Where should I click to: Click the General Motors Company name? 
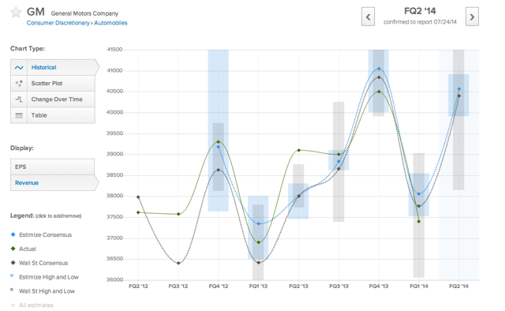tap(84, 13)
